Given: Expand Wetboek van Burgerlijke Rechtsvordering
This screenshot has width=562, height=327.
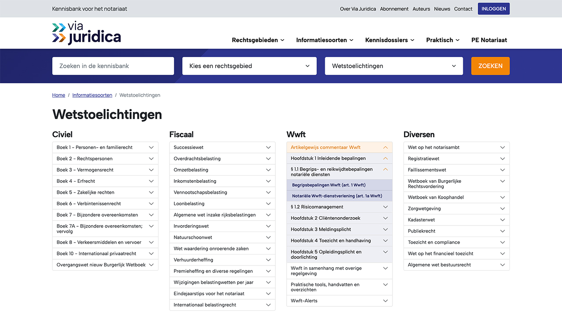Looking at the screenshot, I should pyautogui.click(x=457, y=184).
